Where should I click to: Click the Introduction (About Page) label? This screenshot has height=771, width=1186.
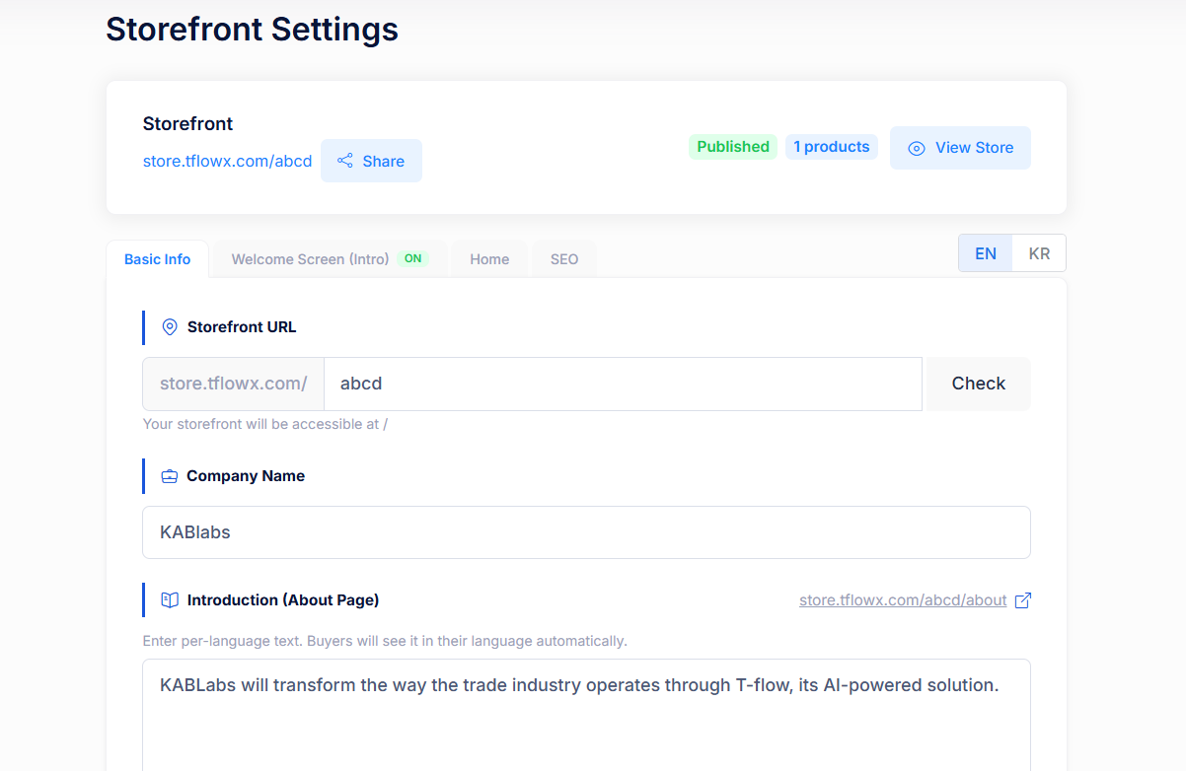283,600
